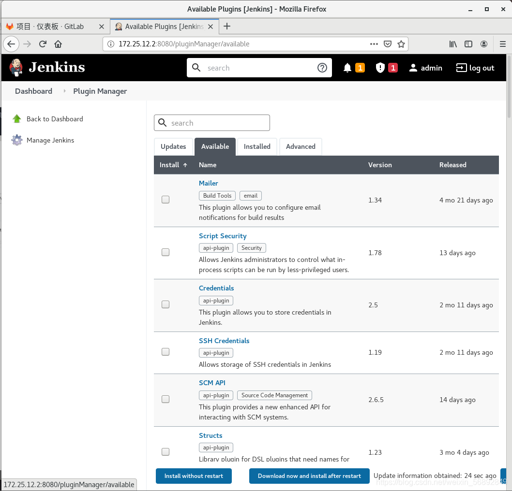The height and width of the screenshot is (491, 512).
Task: Open the security warning shield icon
Action: point(380,68)
